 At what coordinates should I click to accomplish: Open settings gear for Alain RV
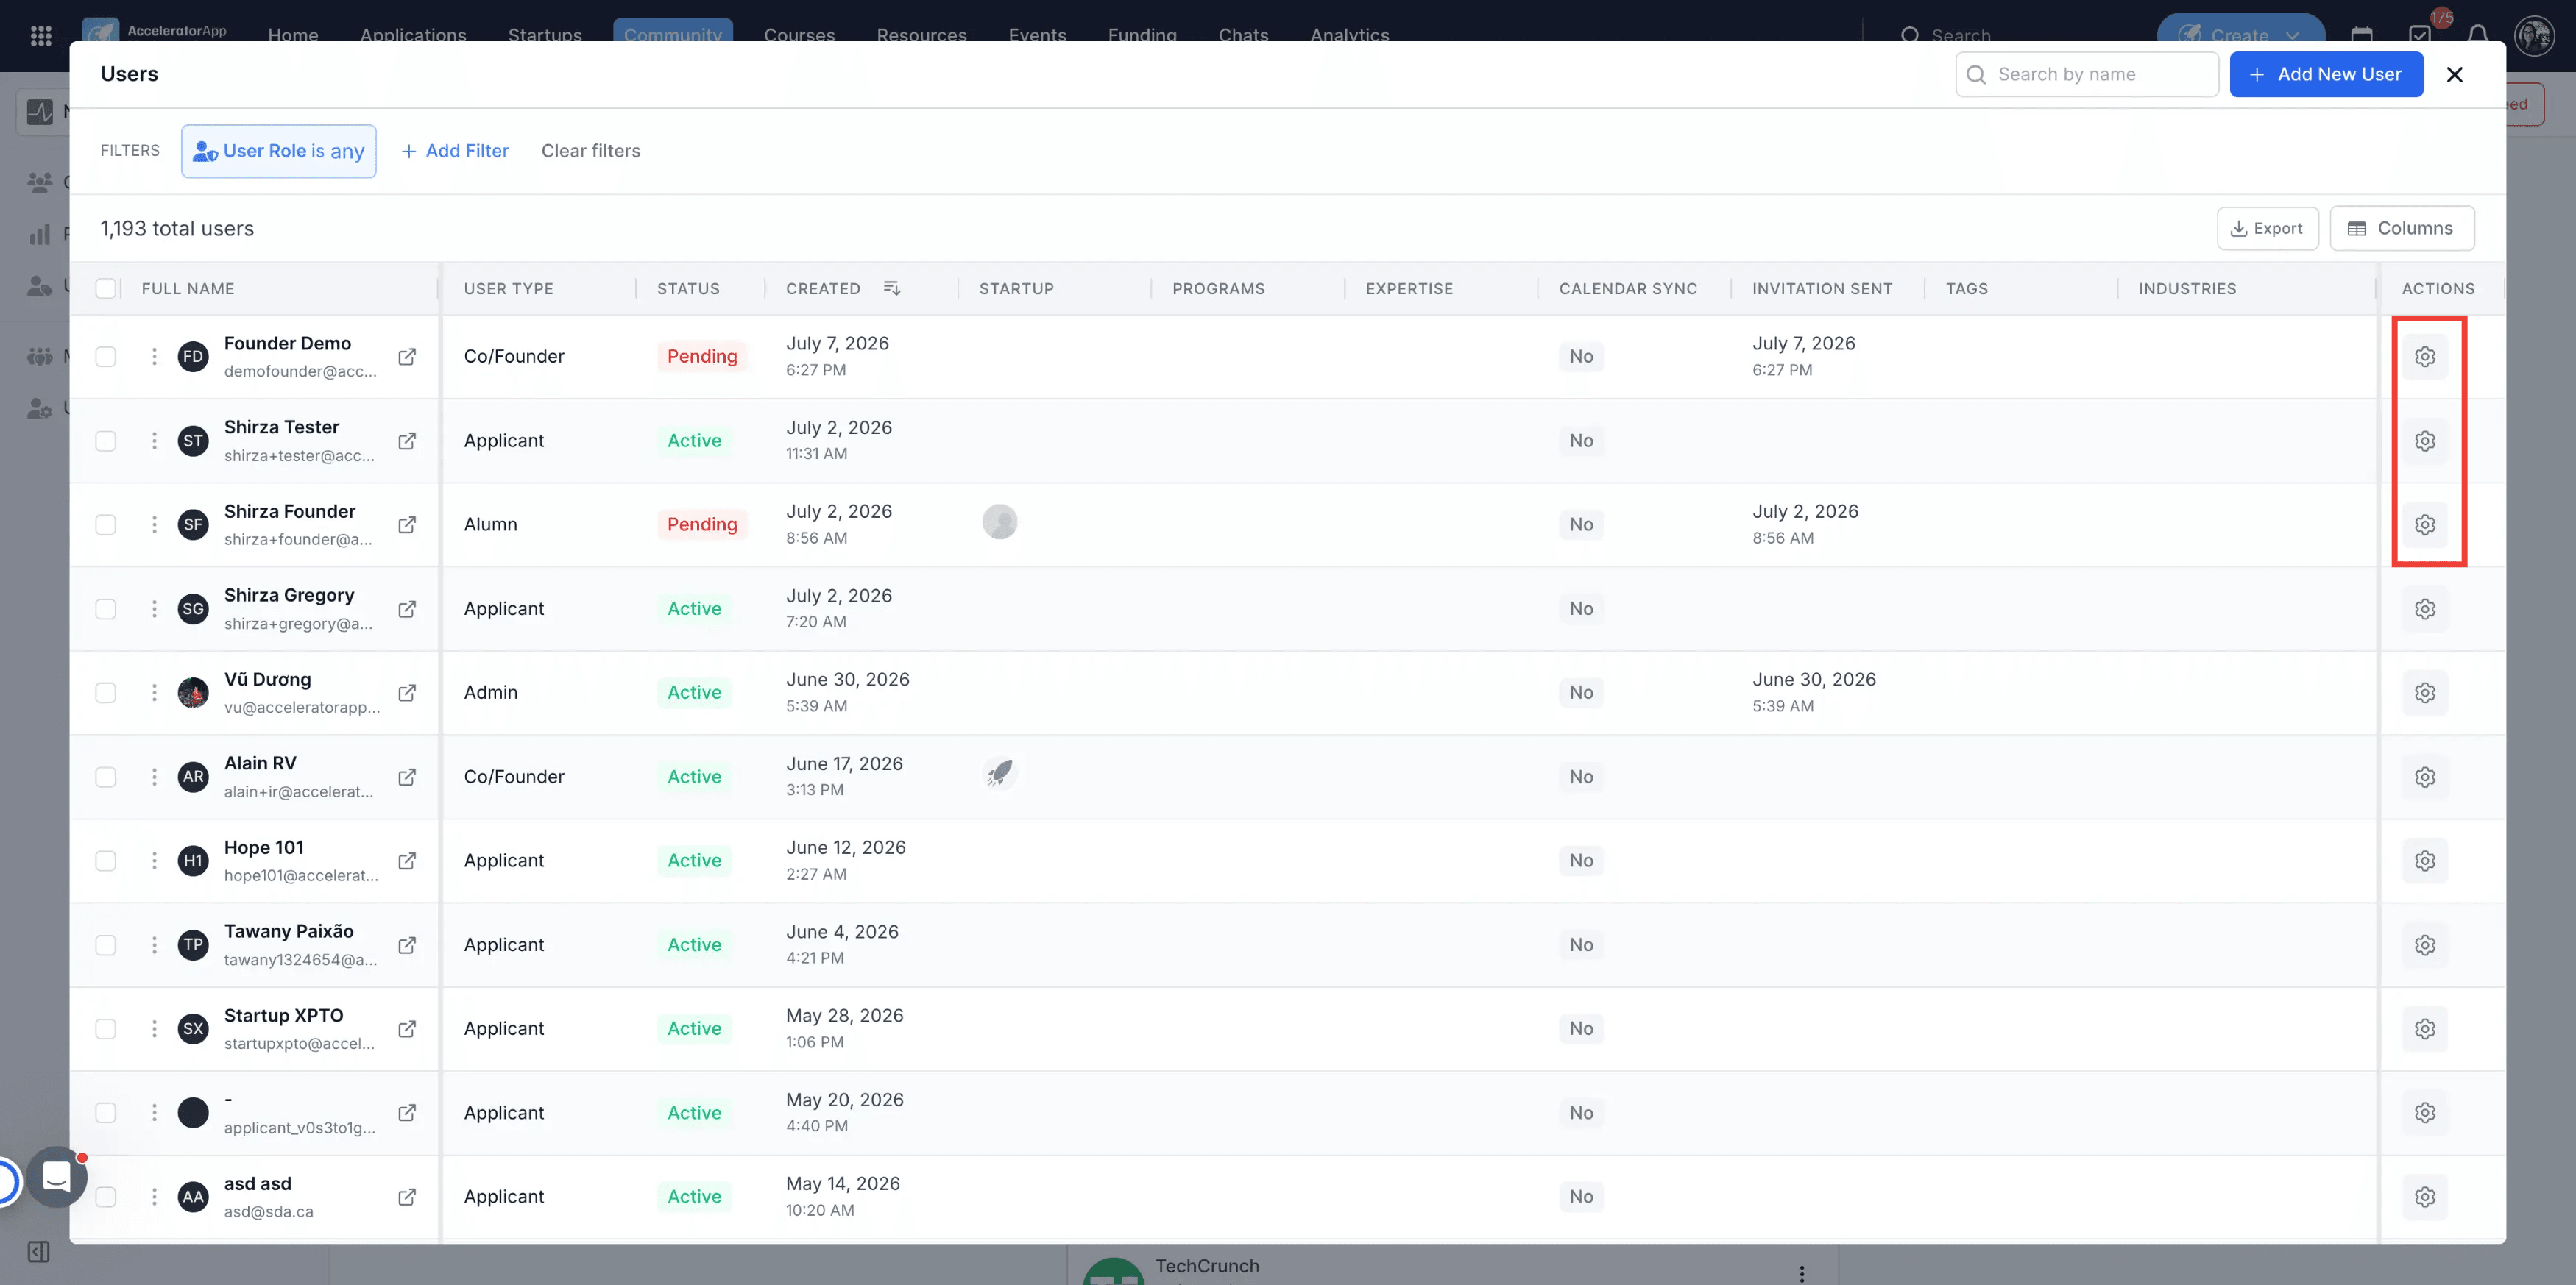point(2424,777)
